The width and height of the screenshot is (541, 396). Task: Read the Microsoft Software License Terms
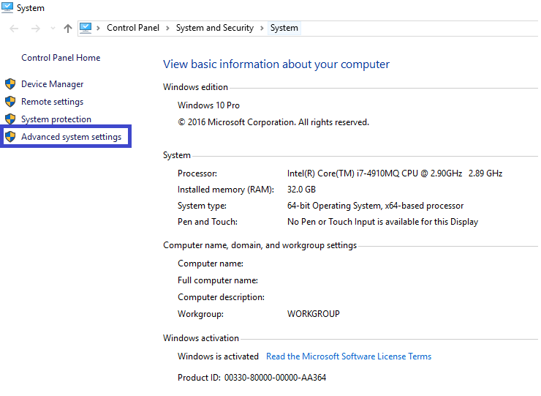click(348, 356)
